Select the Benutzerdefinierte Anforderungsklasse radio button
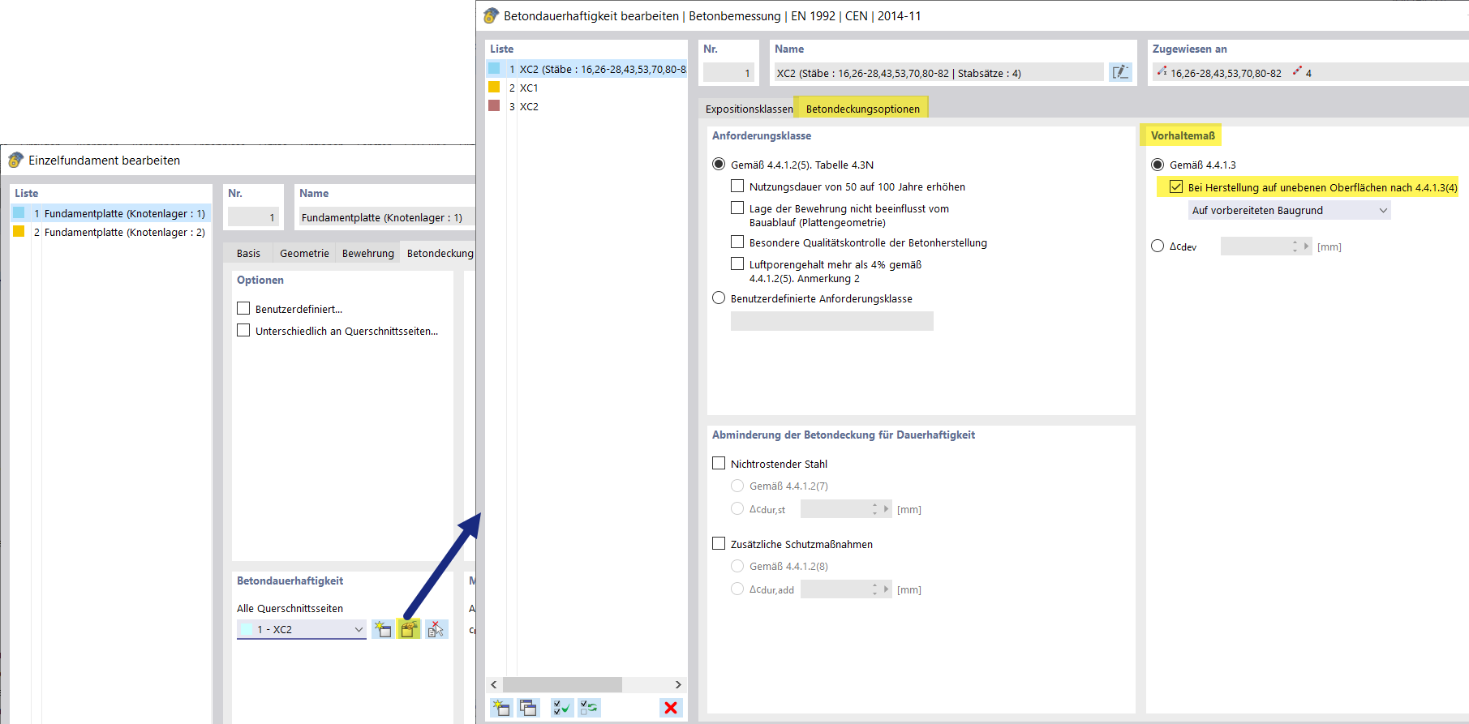This screenshot has height=724, width=1469. click(719, 298)
